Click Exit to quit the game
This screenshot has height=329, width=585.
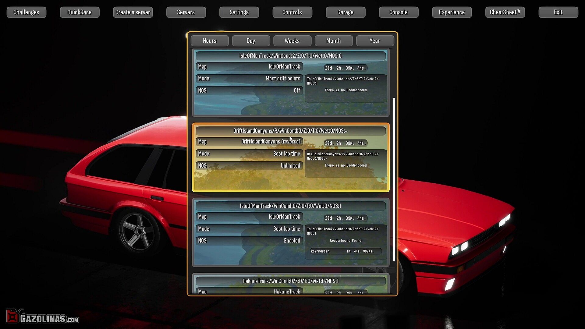558,12
